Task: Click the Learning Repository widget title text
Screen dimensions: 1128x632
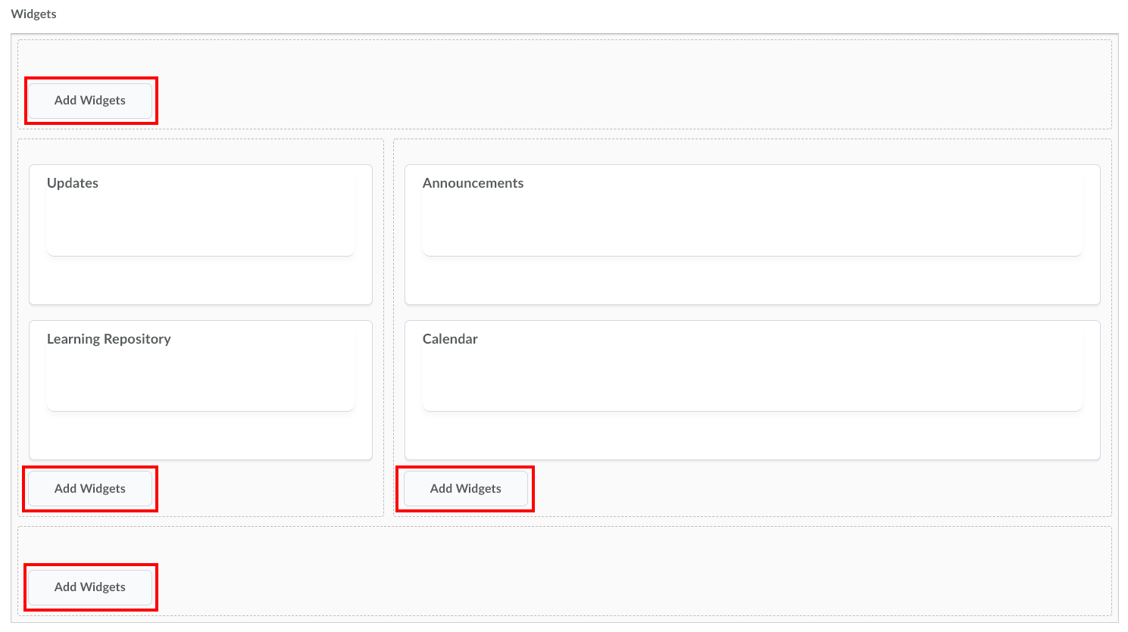Action: 109,338
